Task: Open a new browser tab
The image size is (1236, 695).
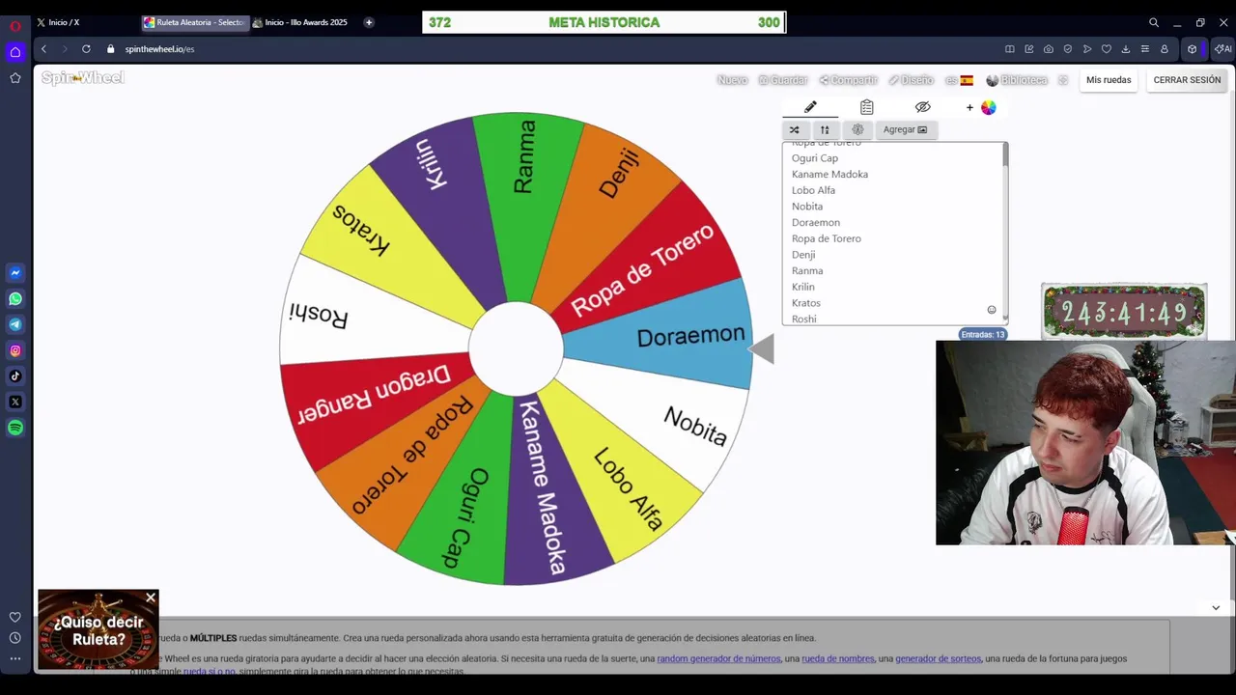Action: [369, 22]
